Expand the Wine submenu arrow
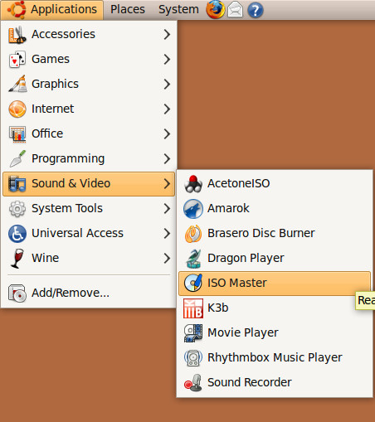 tap(167, 258)
